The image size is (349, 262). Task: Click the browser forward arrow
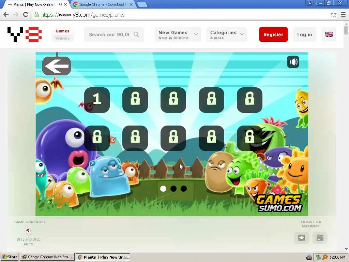(16, 15)
